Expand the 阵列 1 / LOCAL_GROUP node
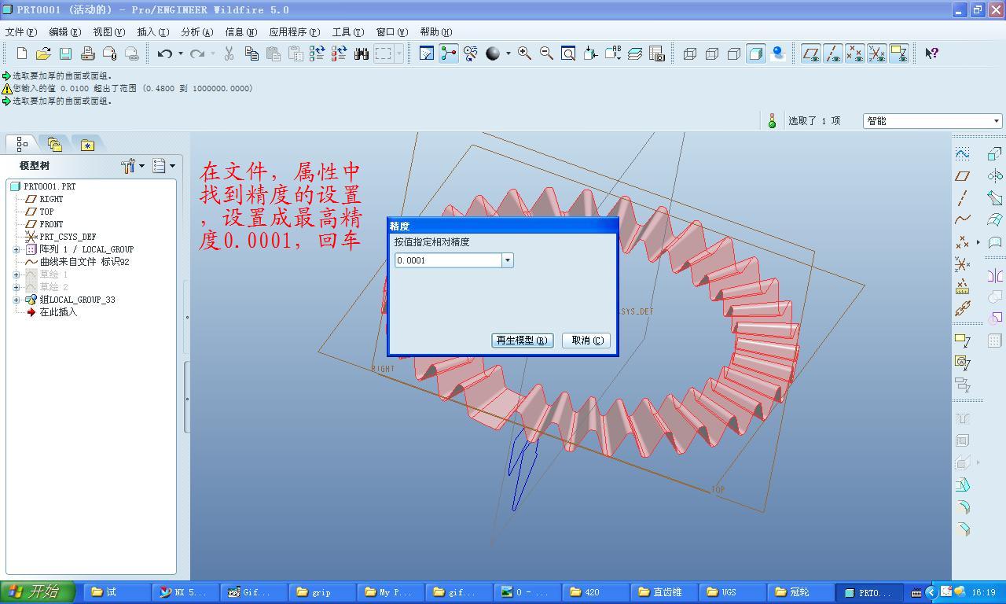Viewport: 1006px width, 604px height. (x=17, y=249)
